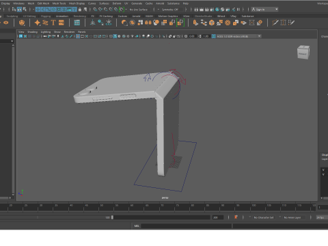This screenshot has width=328, height=246.
Task: Toggle the color management view transform button
Action: (213, 36)
